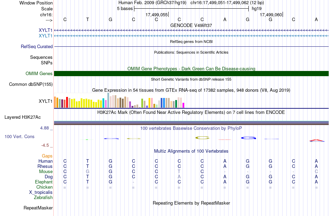Screen dimensions: 329x216
Task: Click the Mouse species row label
Action: point(46,172)
